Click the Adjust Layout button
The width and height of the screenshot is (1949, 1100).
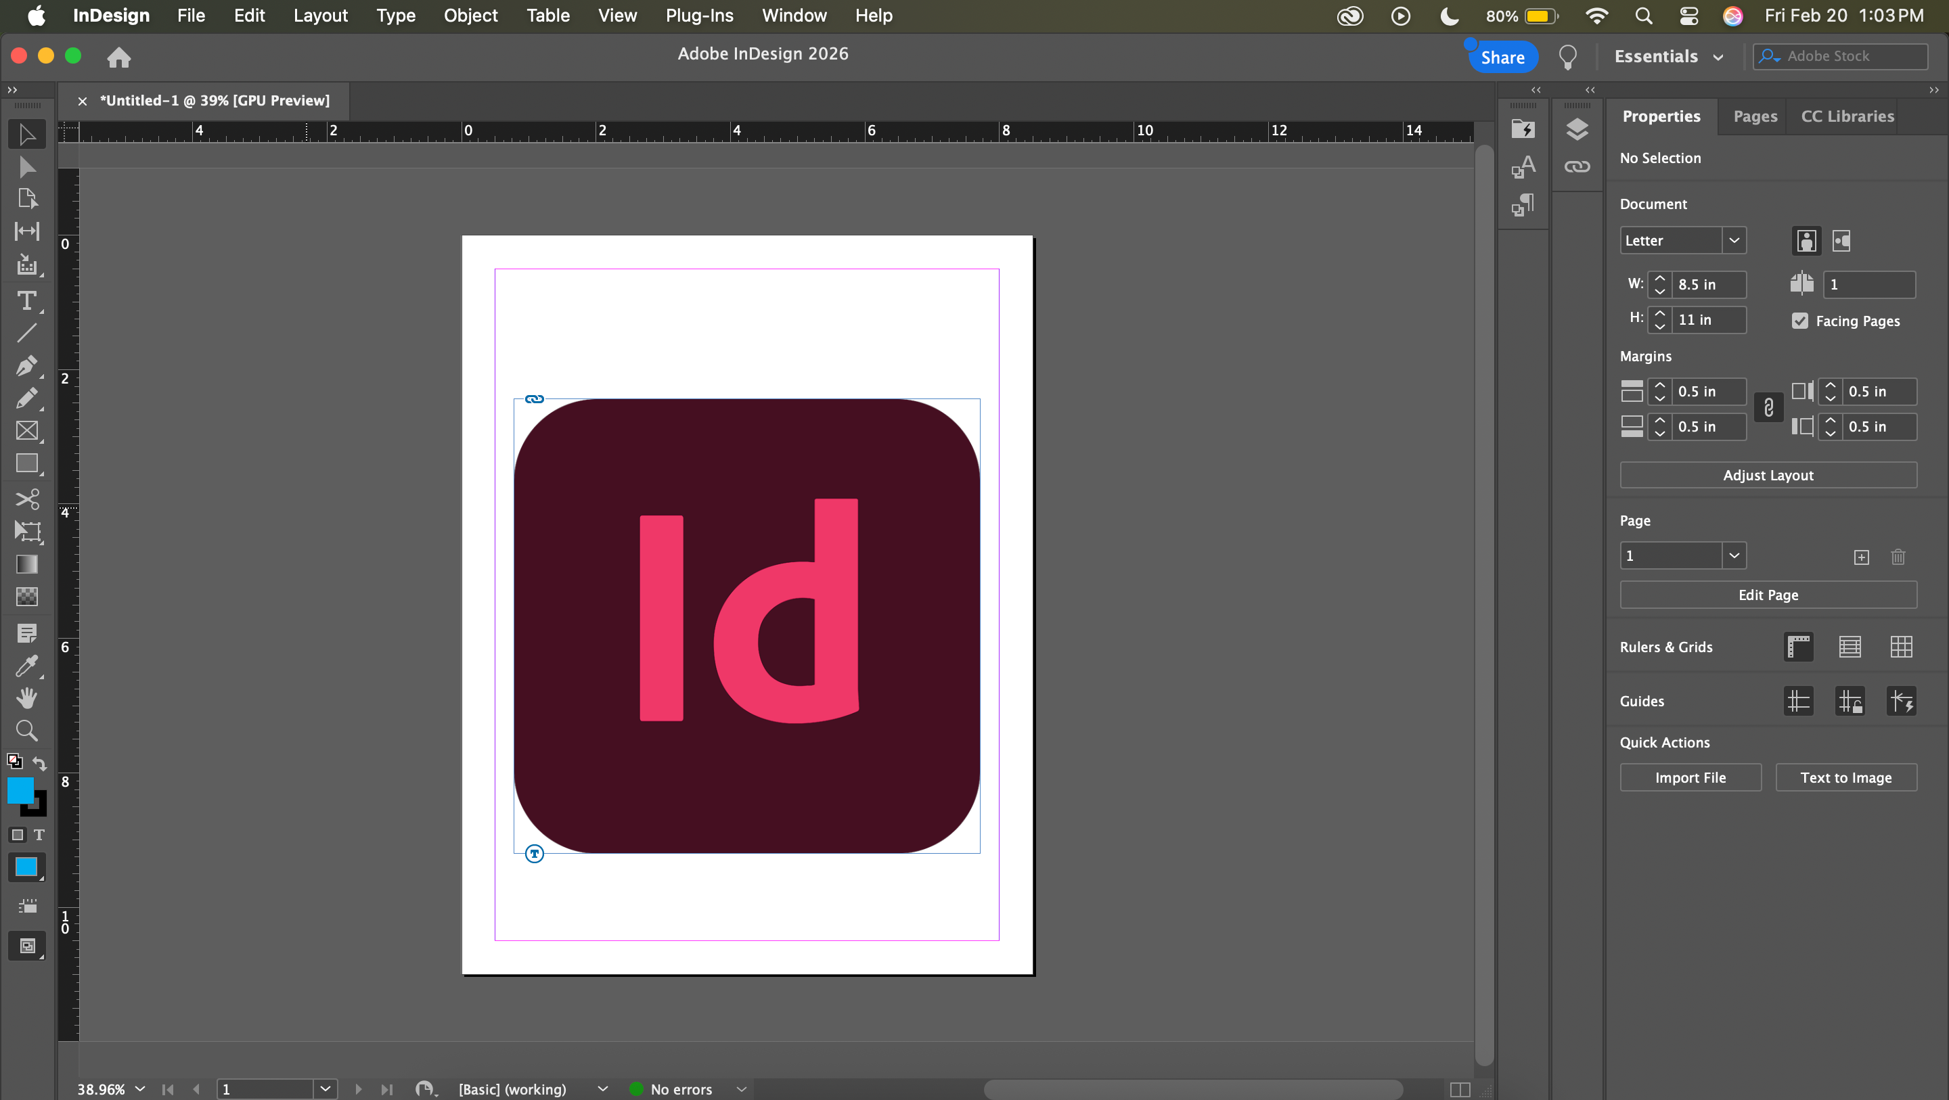click(1768, 475)
